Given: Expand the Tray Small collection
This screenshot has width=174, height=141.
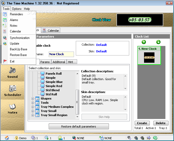Looking at the screenshot, I should click(x=33, y=111).
